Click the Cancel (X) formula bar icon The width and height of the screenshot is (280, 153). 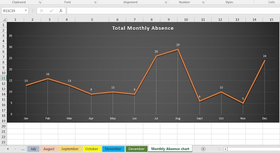click(42, 11)
